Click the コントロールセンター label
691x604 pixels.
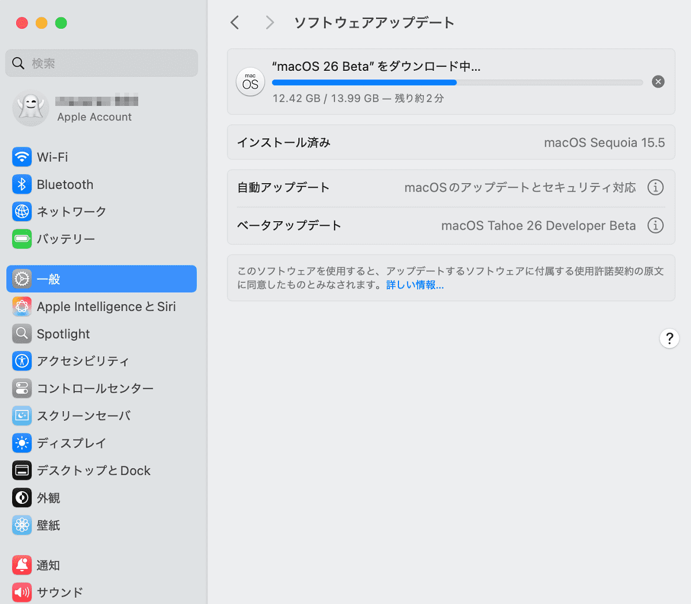95,389
